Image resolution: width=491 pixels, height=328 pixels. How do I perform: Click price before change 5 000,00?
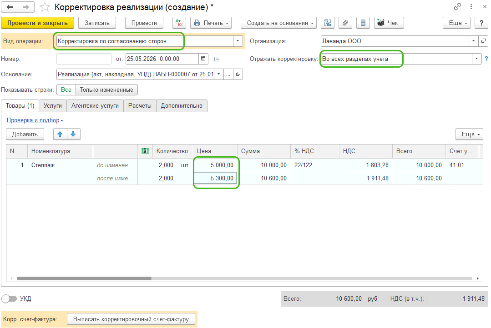215,165
